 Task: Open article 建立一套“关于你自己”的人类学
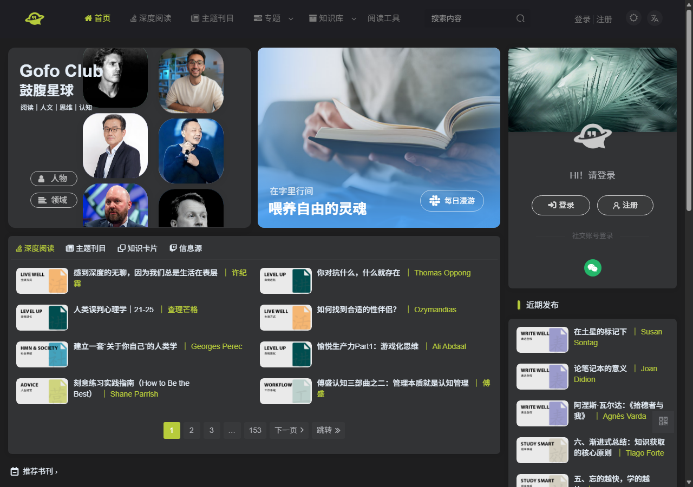[x=126, y=346]
